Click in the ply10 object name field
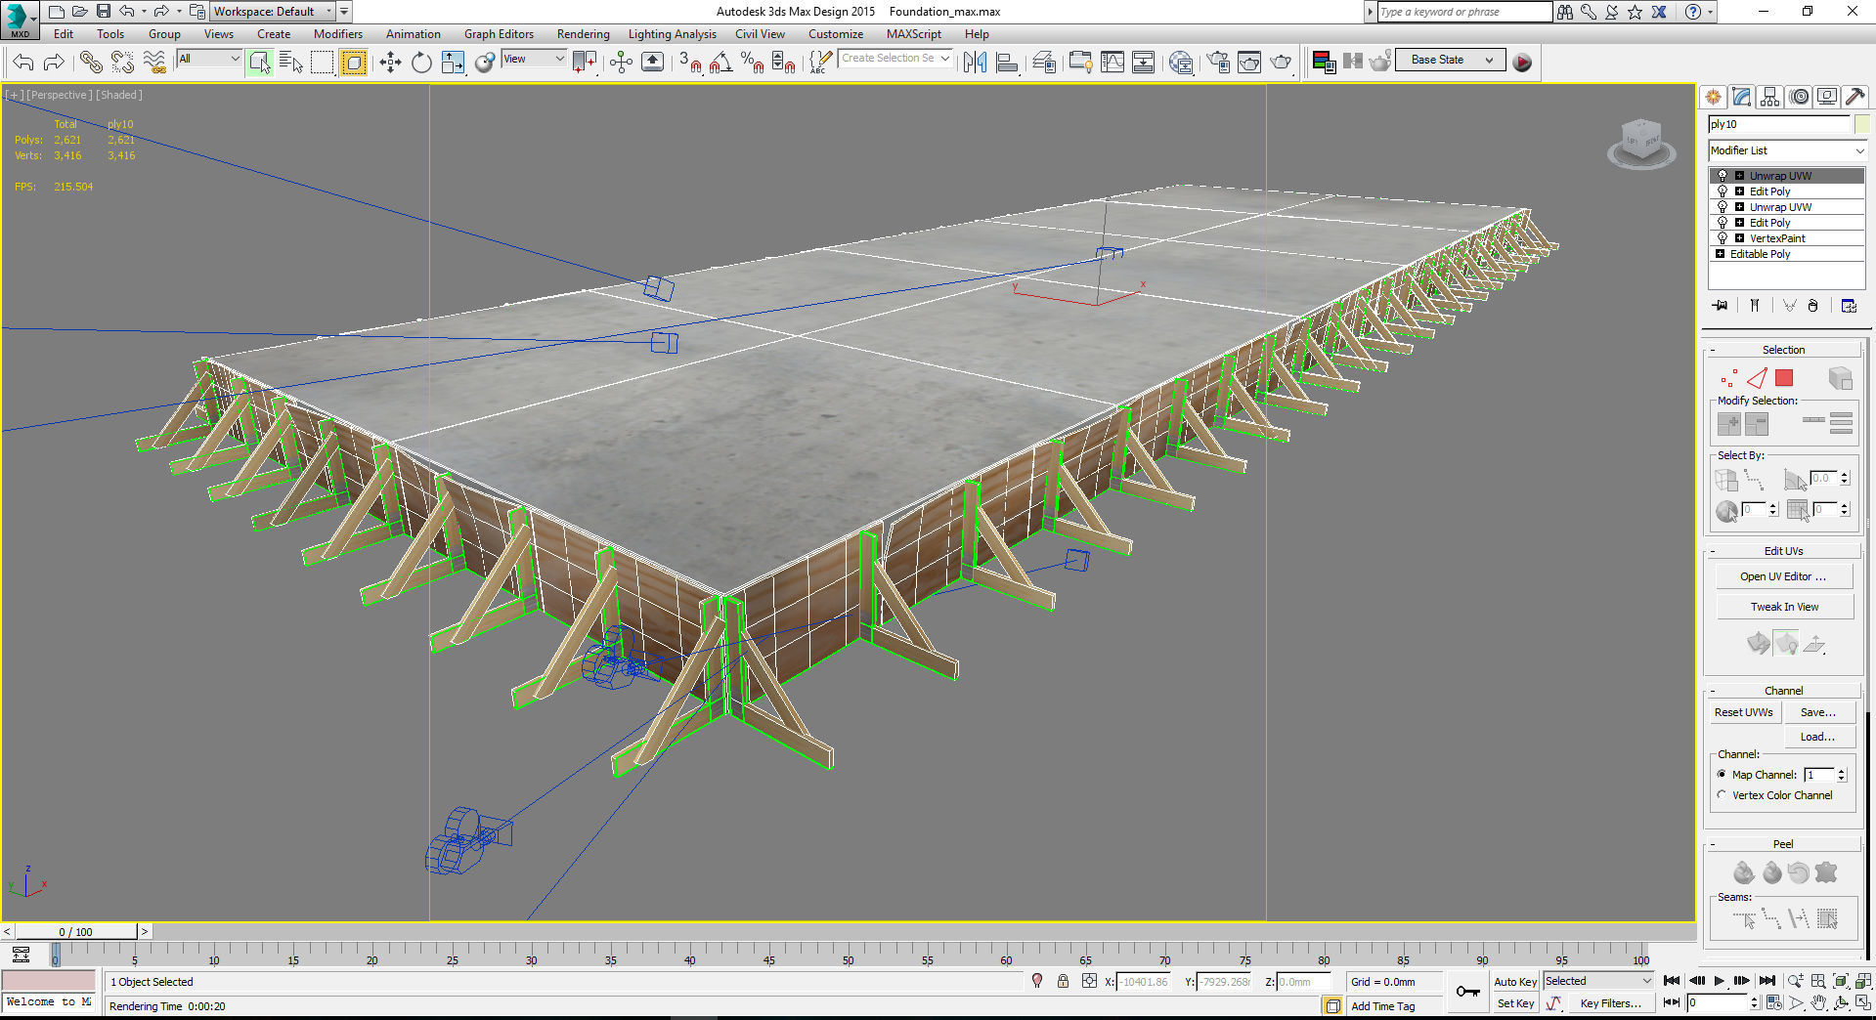Image resolution: width=1876 pixels, height=1020 pixels. 1779,124
